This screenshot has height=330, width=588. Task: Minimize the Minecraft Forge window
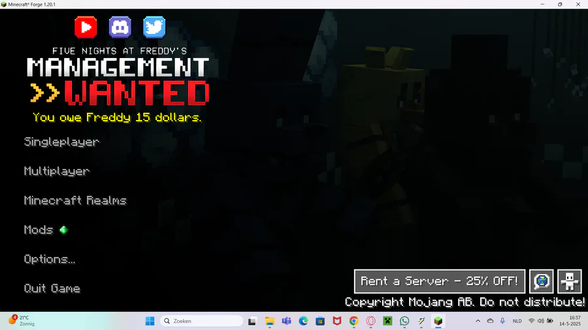(x=542, y=5)
